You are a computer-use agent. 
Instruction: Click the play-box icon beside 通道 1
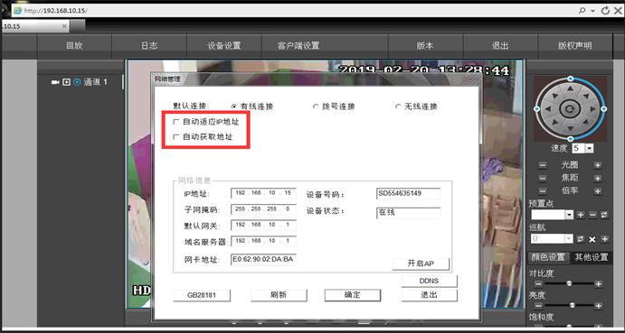click(67, 82)
